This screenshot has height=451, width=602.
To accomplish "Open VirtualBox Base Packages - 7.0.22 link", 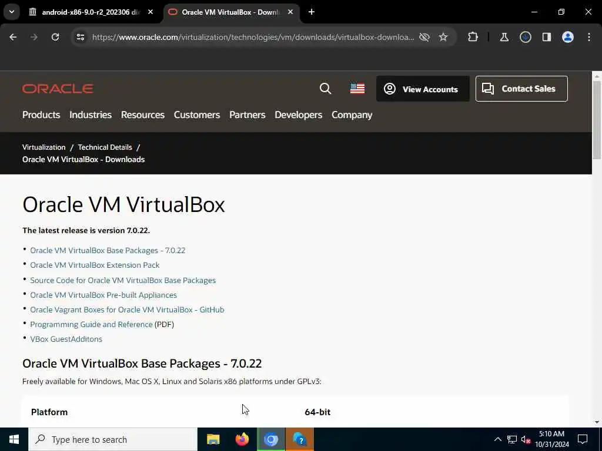I will [x=108, y=250].
